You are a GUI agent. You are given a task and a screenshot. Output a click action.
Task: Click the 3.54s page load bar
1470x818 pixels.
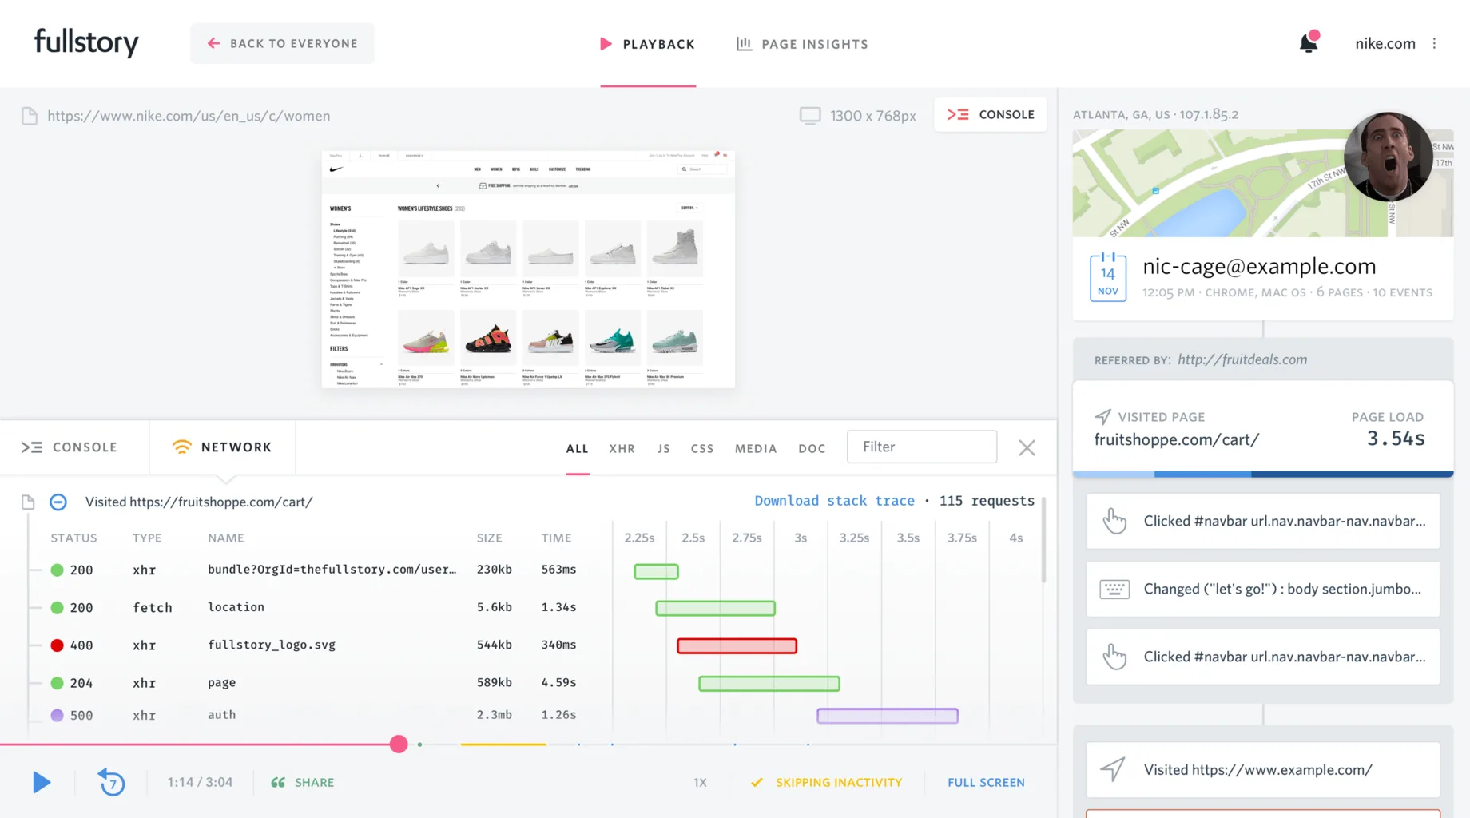click(x=1263, y=474)
